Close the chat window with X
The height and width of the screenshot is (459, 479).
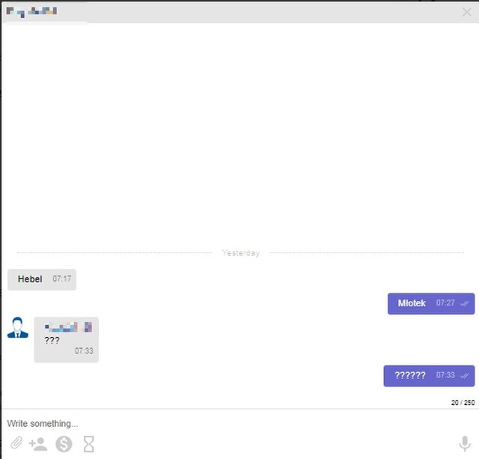click(467, 12)
